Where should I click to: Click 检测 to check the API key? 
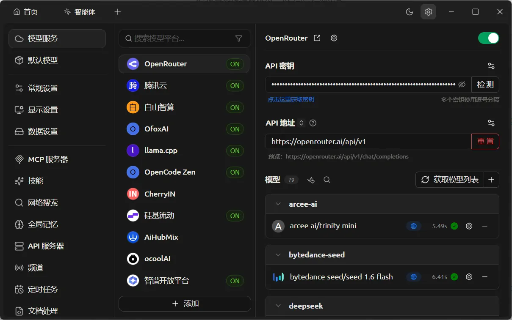[485, 85]
